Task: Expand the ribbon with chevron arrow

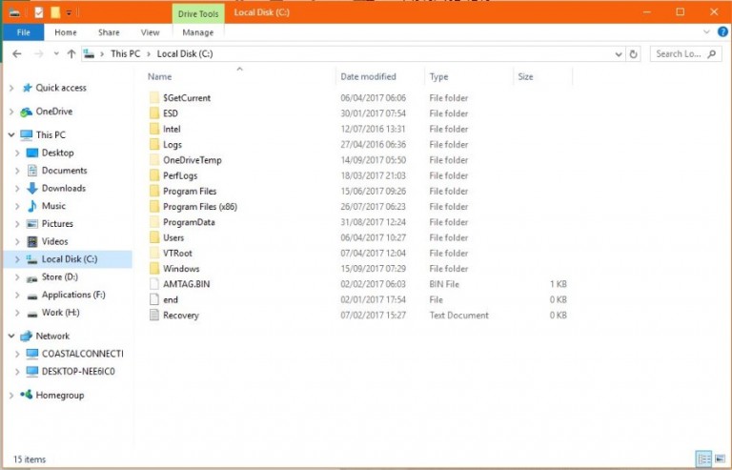Action: [x=706, y=31]
